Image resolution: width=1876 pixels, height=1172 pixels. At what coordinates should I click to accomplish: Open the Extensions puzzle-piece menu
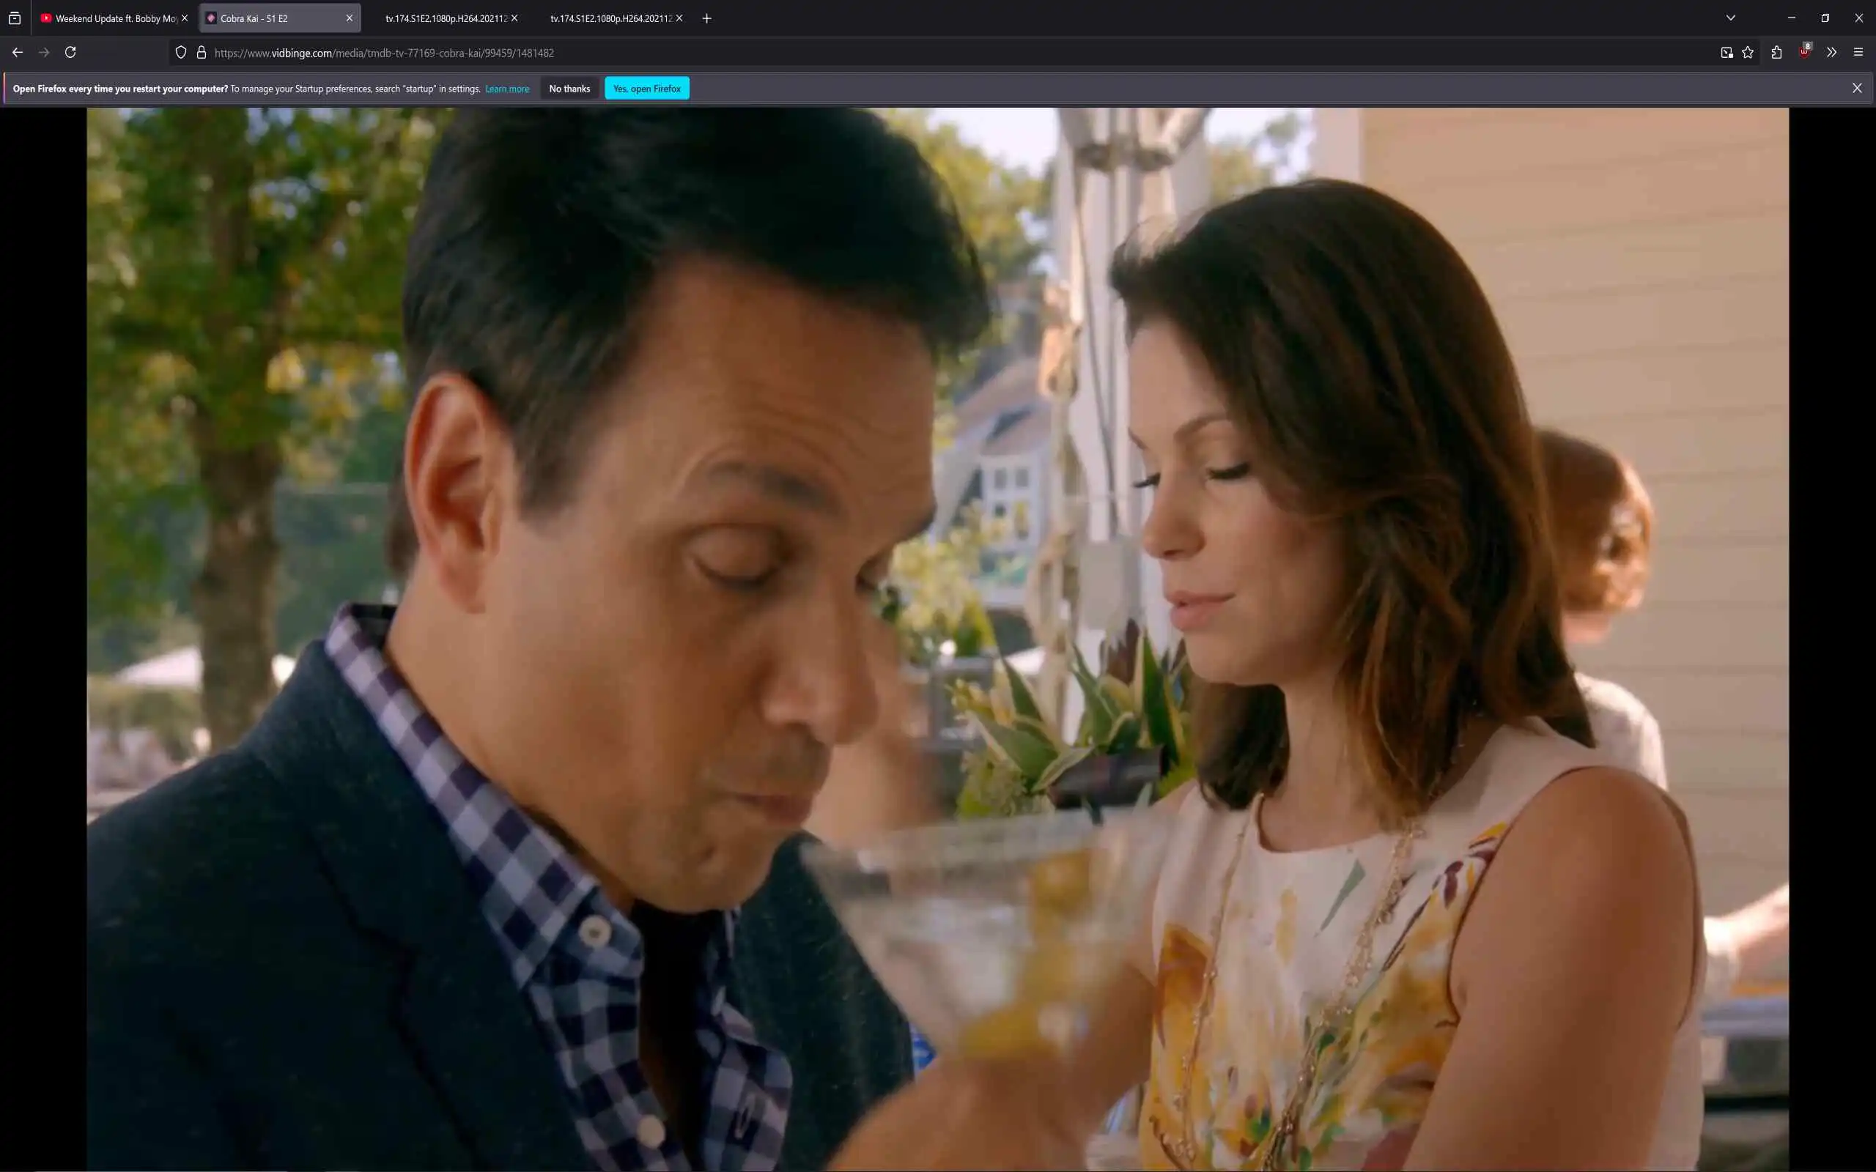(x=1776, y=52)
